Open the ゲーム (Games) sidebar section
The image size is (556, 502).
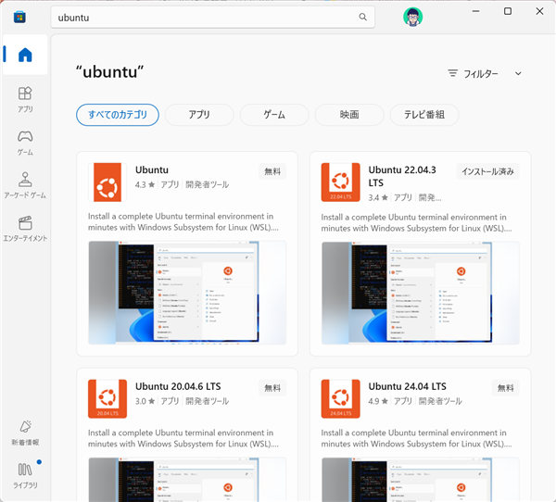click(25, 143)
